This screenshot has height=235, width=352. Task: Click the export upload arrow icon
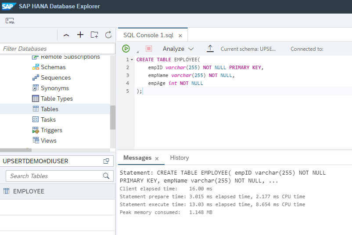click(x=210, y=49)
